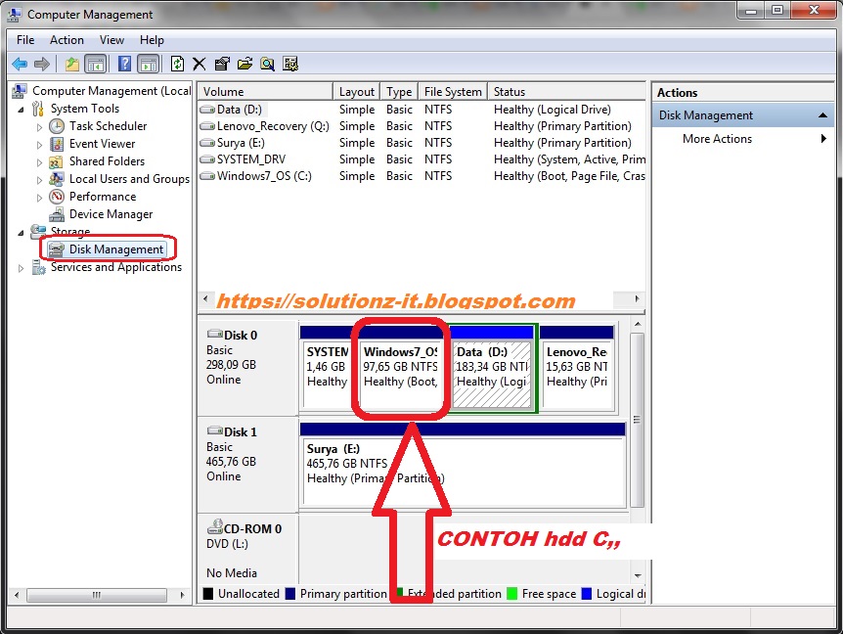The height and width of the screenshot is (634, 843).
Task: Click the SYSTEM_DRV drive icon
Action: pos(207,159)
